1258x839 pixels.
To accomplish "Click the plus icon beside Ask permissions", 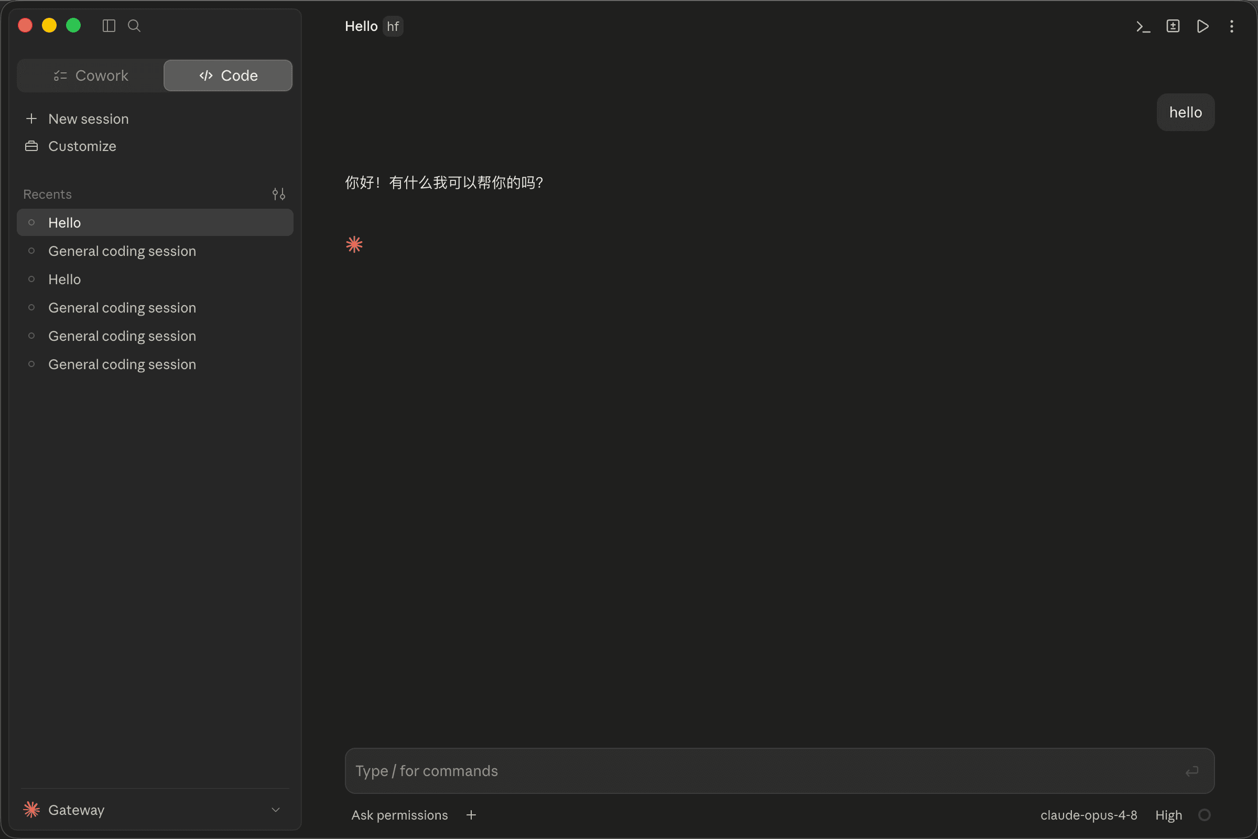I will tap(471, 815).
